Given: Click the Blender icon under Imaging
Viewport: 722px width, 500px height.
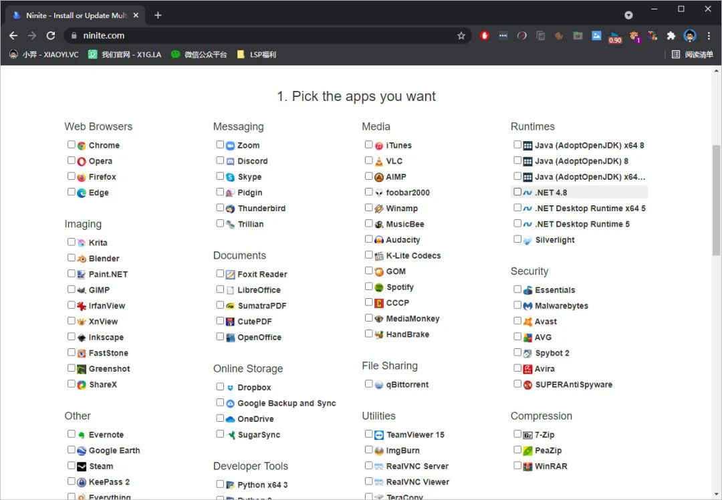Looking at the screenshot, I should point(82,259).
